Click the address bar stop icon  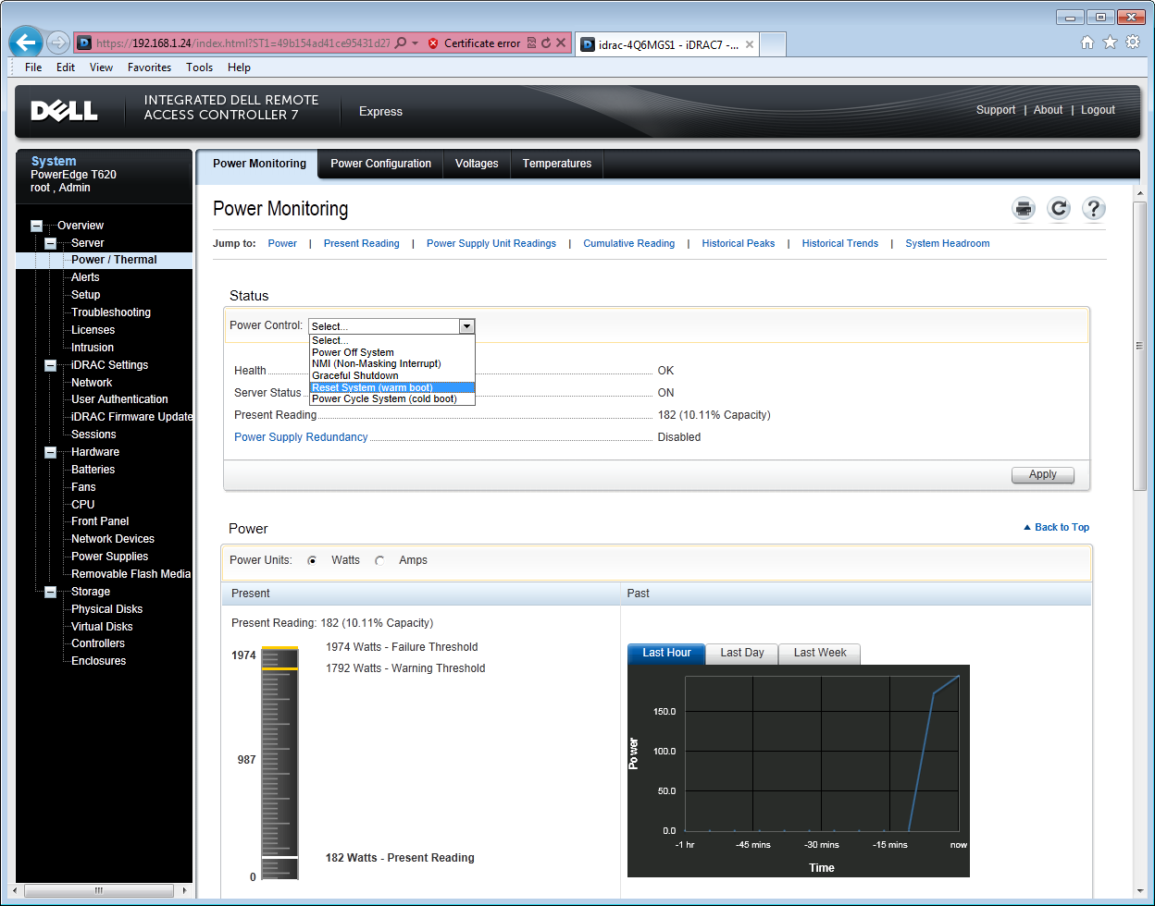point(561,43)
